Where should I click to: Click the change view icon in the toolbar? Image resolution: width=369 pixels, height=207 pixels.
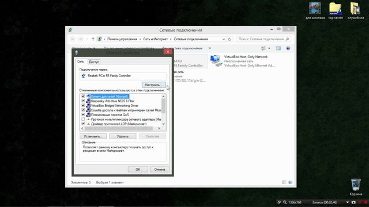click(263, 48)
